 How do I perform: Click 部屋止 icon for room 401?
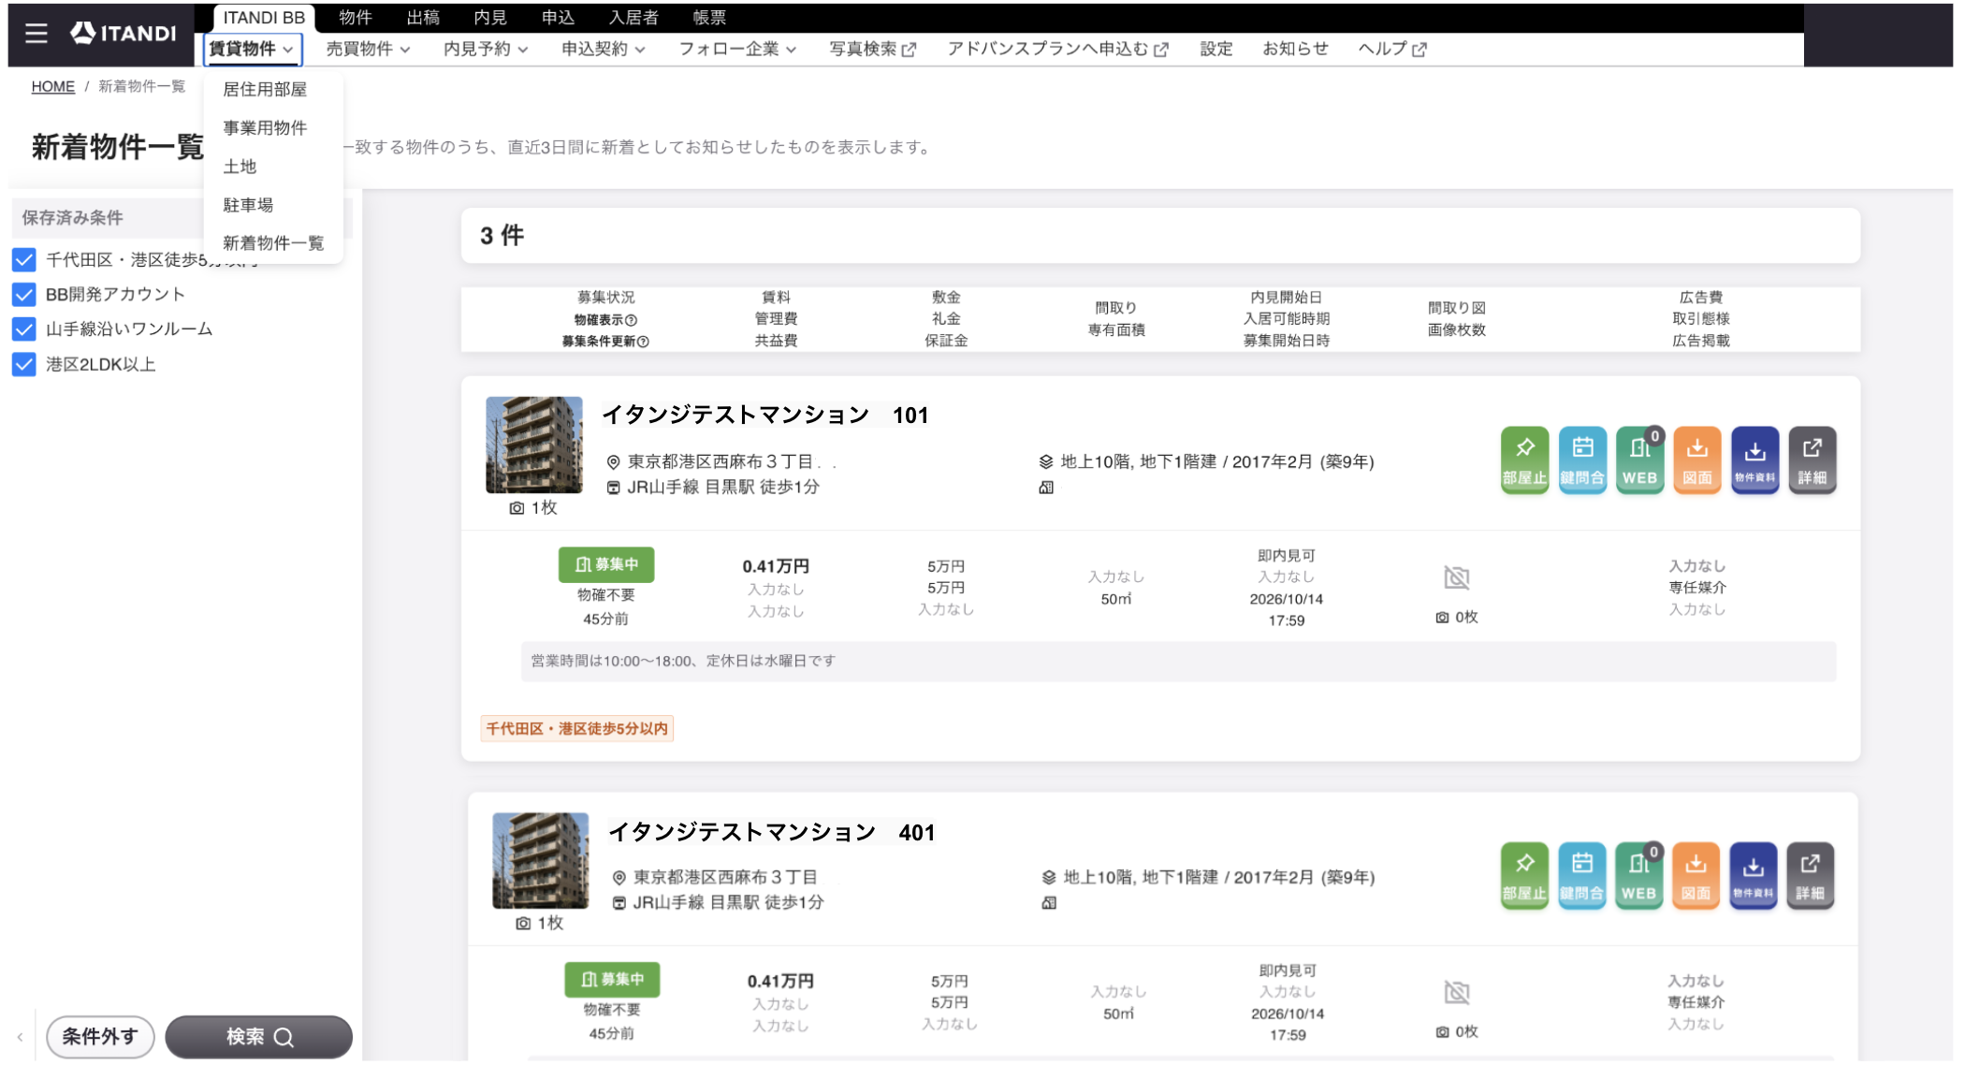coord(1524,875)
